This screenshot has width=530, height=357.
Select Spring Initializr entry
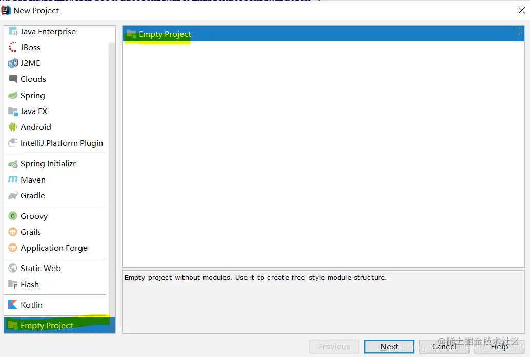tap(56, 164)
